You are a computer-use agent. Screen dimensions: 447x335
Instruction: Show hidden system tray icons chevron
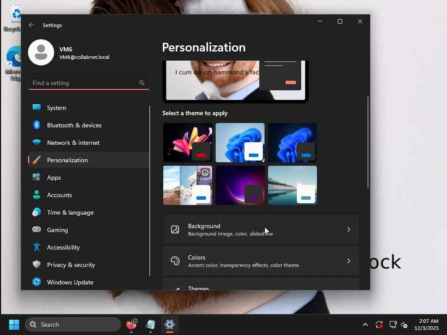click(365, 325)
